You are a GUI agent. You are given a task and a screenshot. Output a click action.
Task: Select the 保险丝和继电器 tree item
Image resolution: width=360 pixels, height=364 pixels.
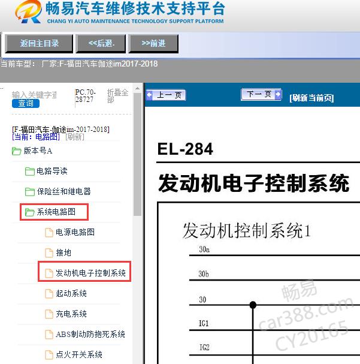[x=63, y=191]
